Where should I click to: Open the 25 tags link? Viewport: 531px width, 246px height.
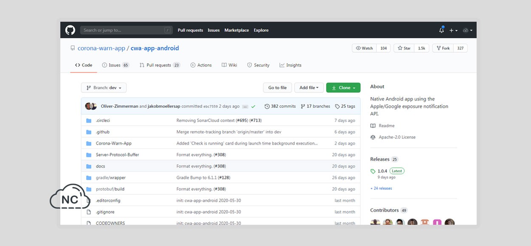(x=345, y=106)
